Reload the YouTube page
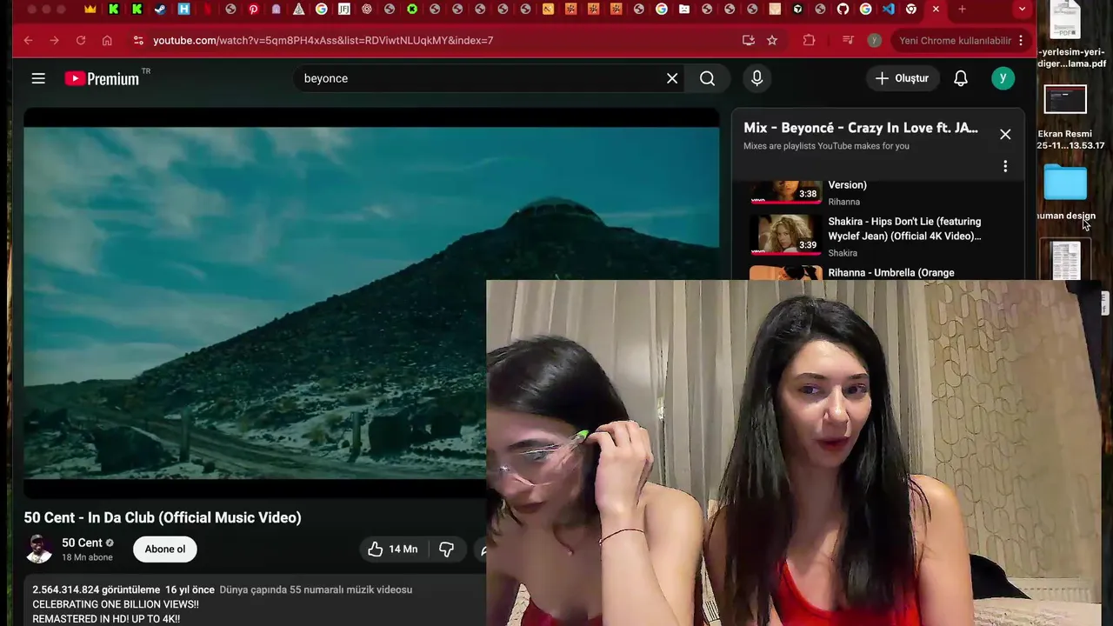 tap(81, 40)
